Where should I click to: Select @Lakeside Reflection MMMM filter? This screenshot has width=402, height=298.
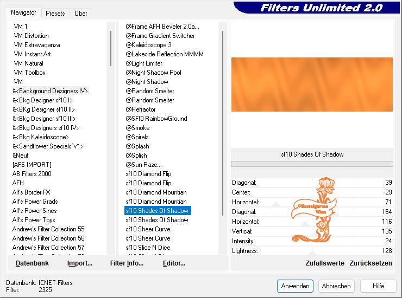165,54
